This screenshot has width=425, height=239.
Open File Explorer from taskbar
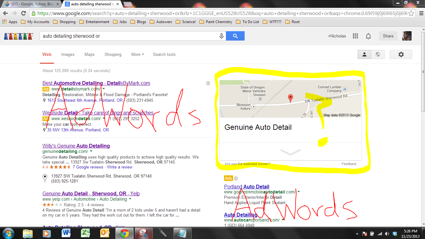click(x=28, y=233)
